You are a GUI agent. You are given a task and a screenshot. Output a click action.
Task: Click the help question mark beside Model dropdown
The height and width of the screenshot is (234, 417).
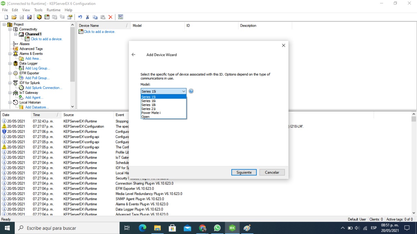point(191,91)
